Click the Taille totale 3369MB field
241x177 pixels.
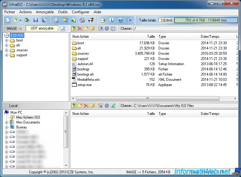pos(166,21)
